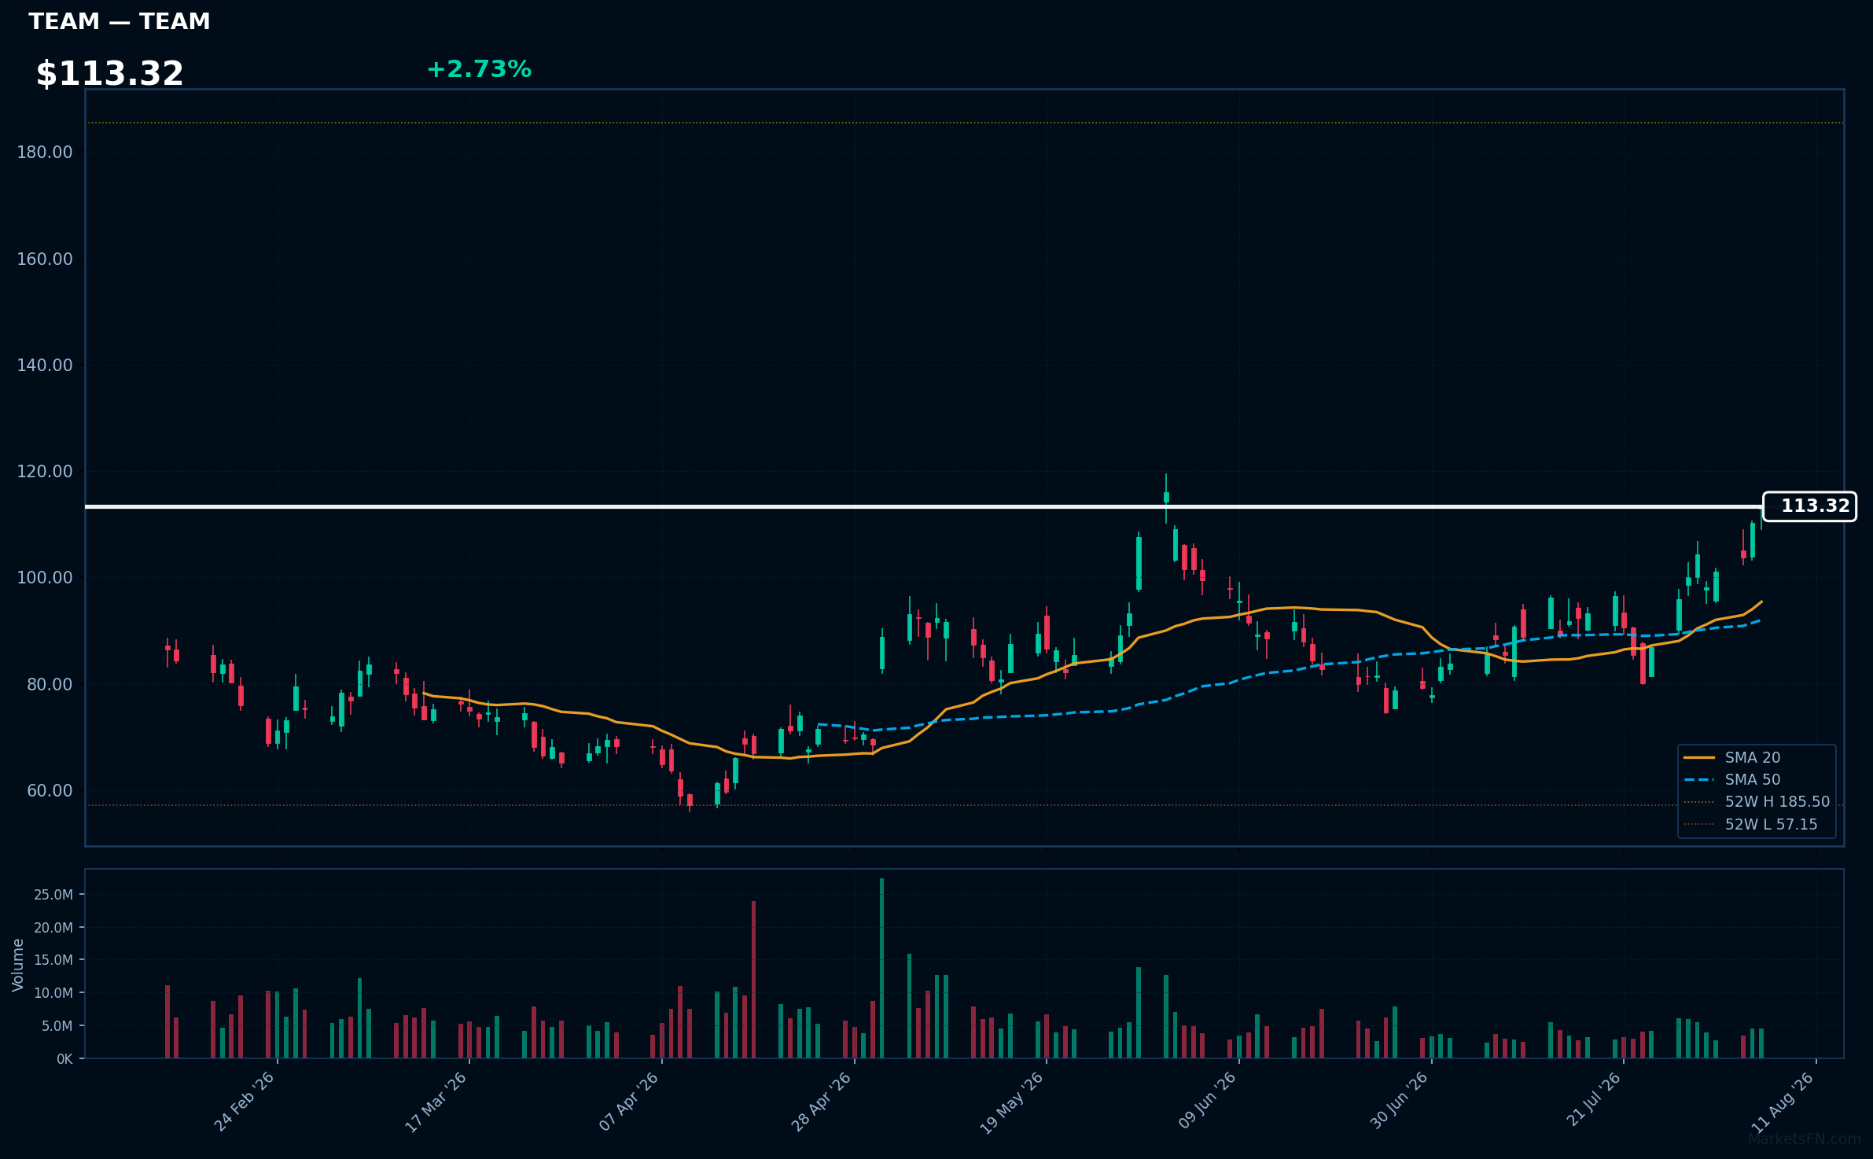Click the 160.00 price axis label
1873x1159 pixels.
tap(45, 259)
